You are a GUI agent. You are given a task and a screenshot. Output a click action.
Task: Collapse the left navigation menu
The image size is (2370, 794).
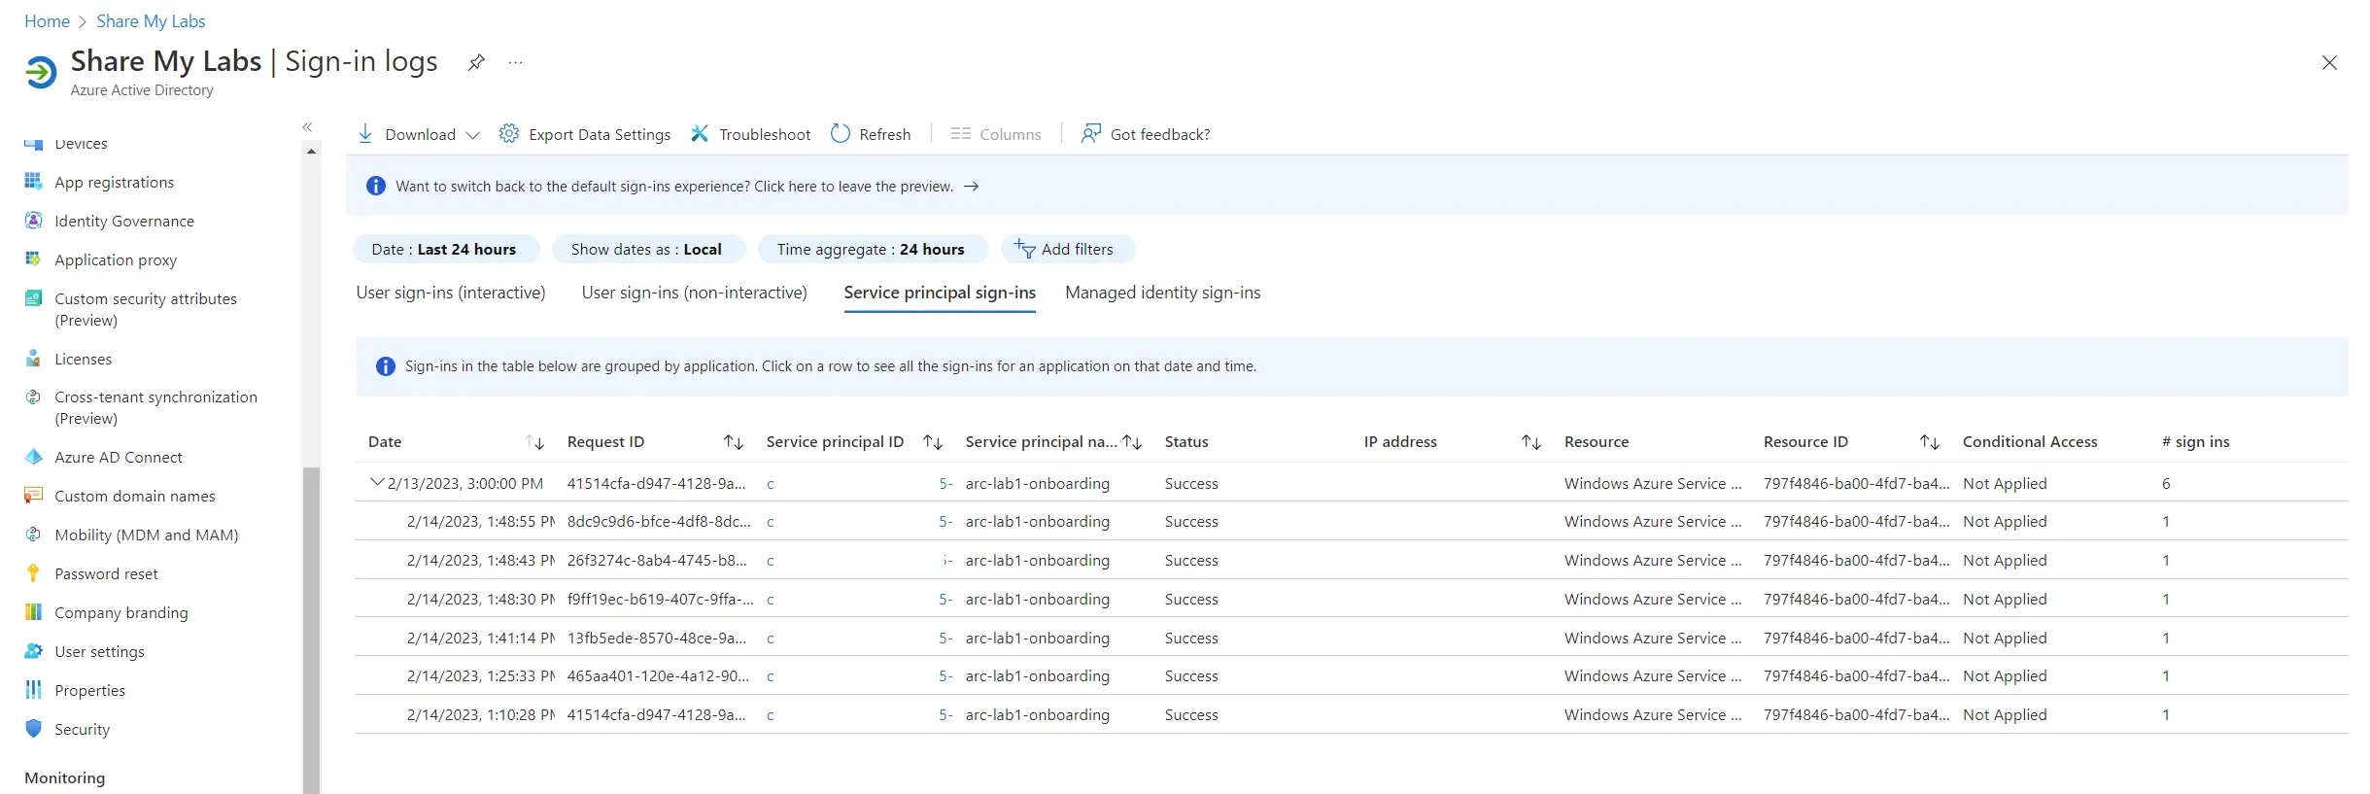(307, 127)
